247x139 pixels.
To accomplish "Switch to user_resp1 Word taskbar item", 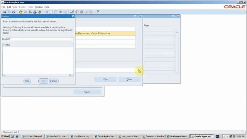I will 130,136.
